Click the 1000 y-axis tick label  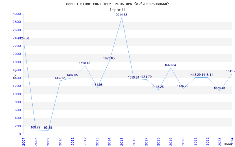(x=17, y=94)
